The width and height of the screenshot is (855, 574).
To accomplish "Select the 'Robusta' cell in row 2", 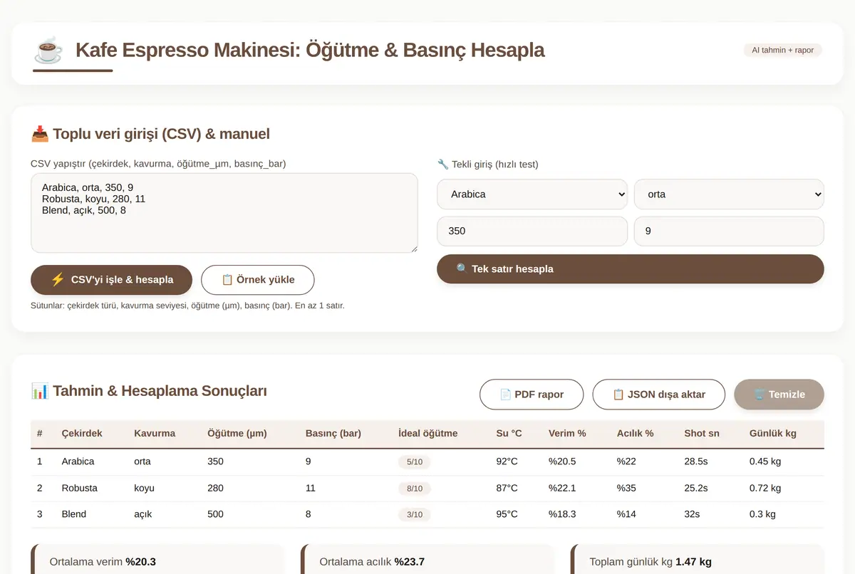I will click(80, 489).
